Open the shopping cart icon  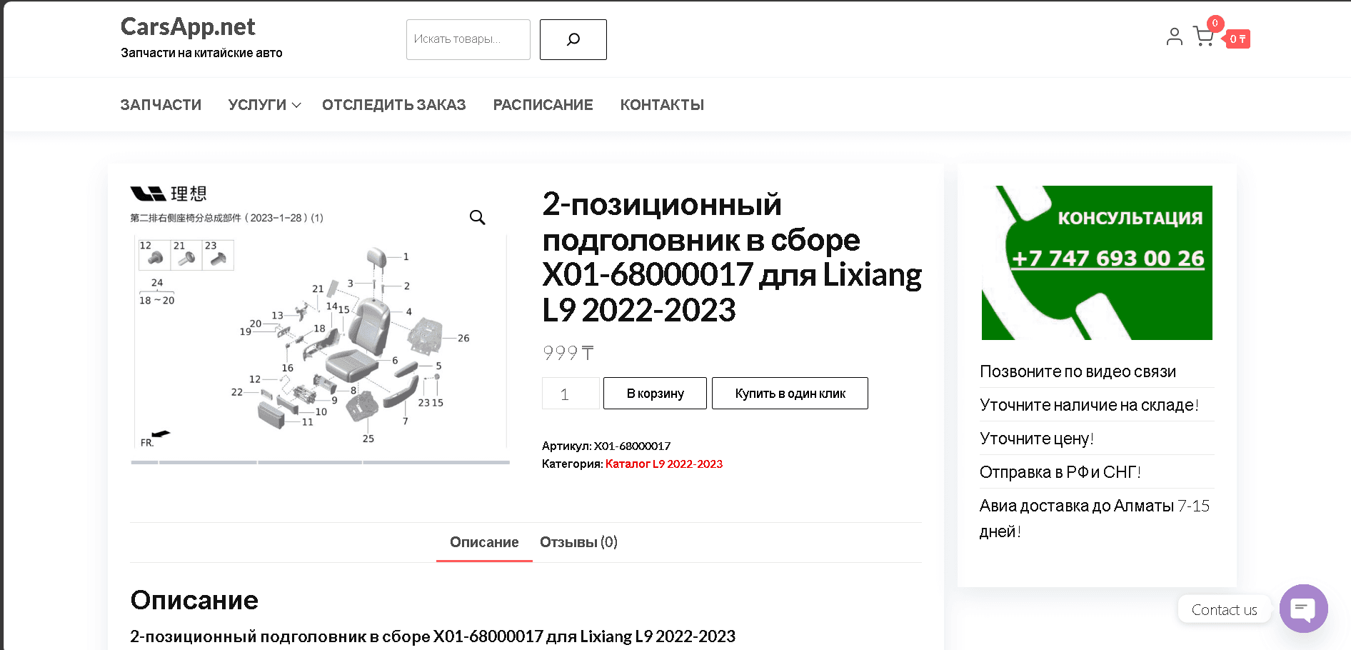(x=1203, y=37)
